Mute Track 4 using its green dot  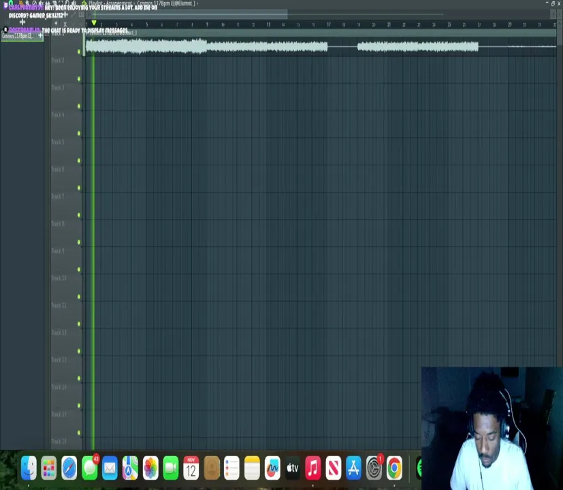pyautogui.click(x=79, y=133)
